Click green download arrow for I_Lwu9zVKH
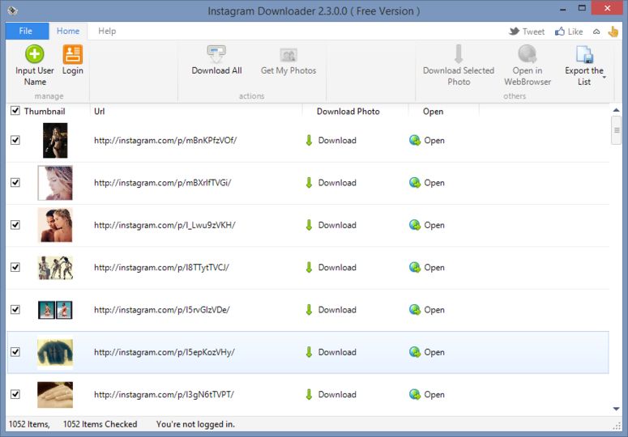This screenshot has height=437, width=628. click(309, 225)
